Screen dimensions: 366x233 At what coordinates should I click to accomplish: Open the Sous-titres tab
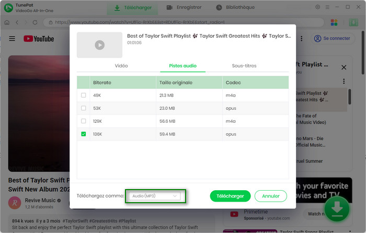click(x=244, y=66)
